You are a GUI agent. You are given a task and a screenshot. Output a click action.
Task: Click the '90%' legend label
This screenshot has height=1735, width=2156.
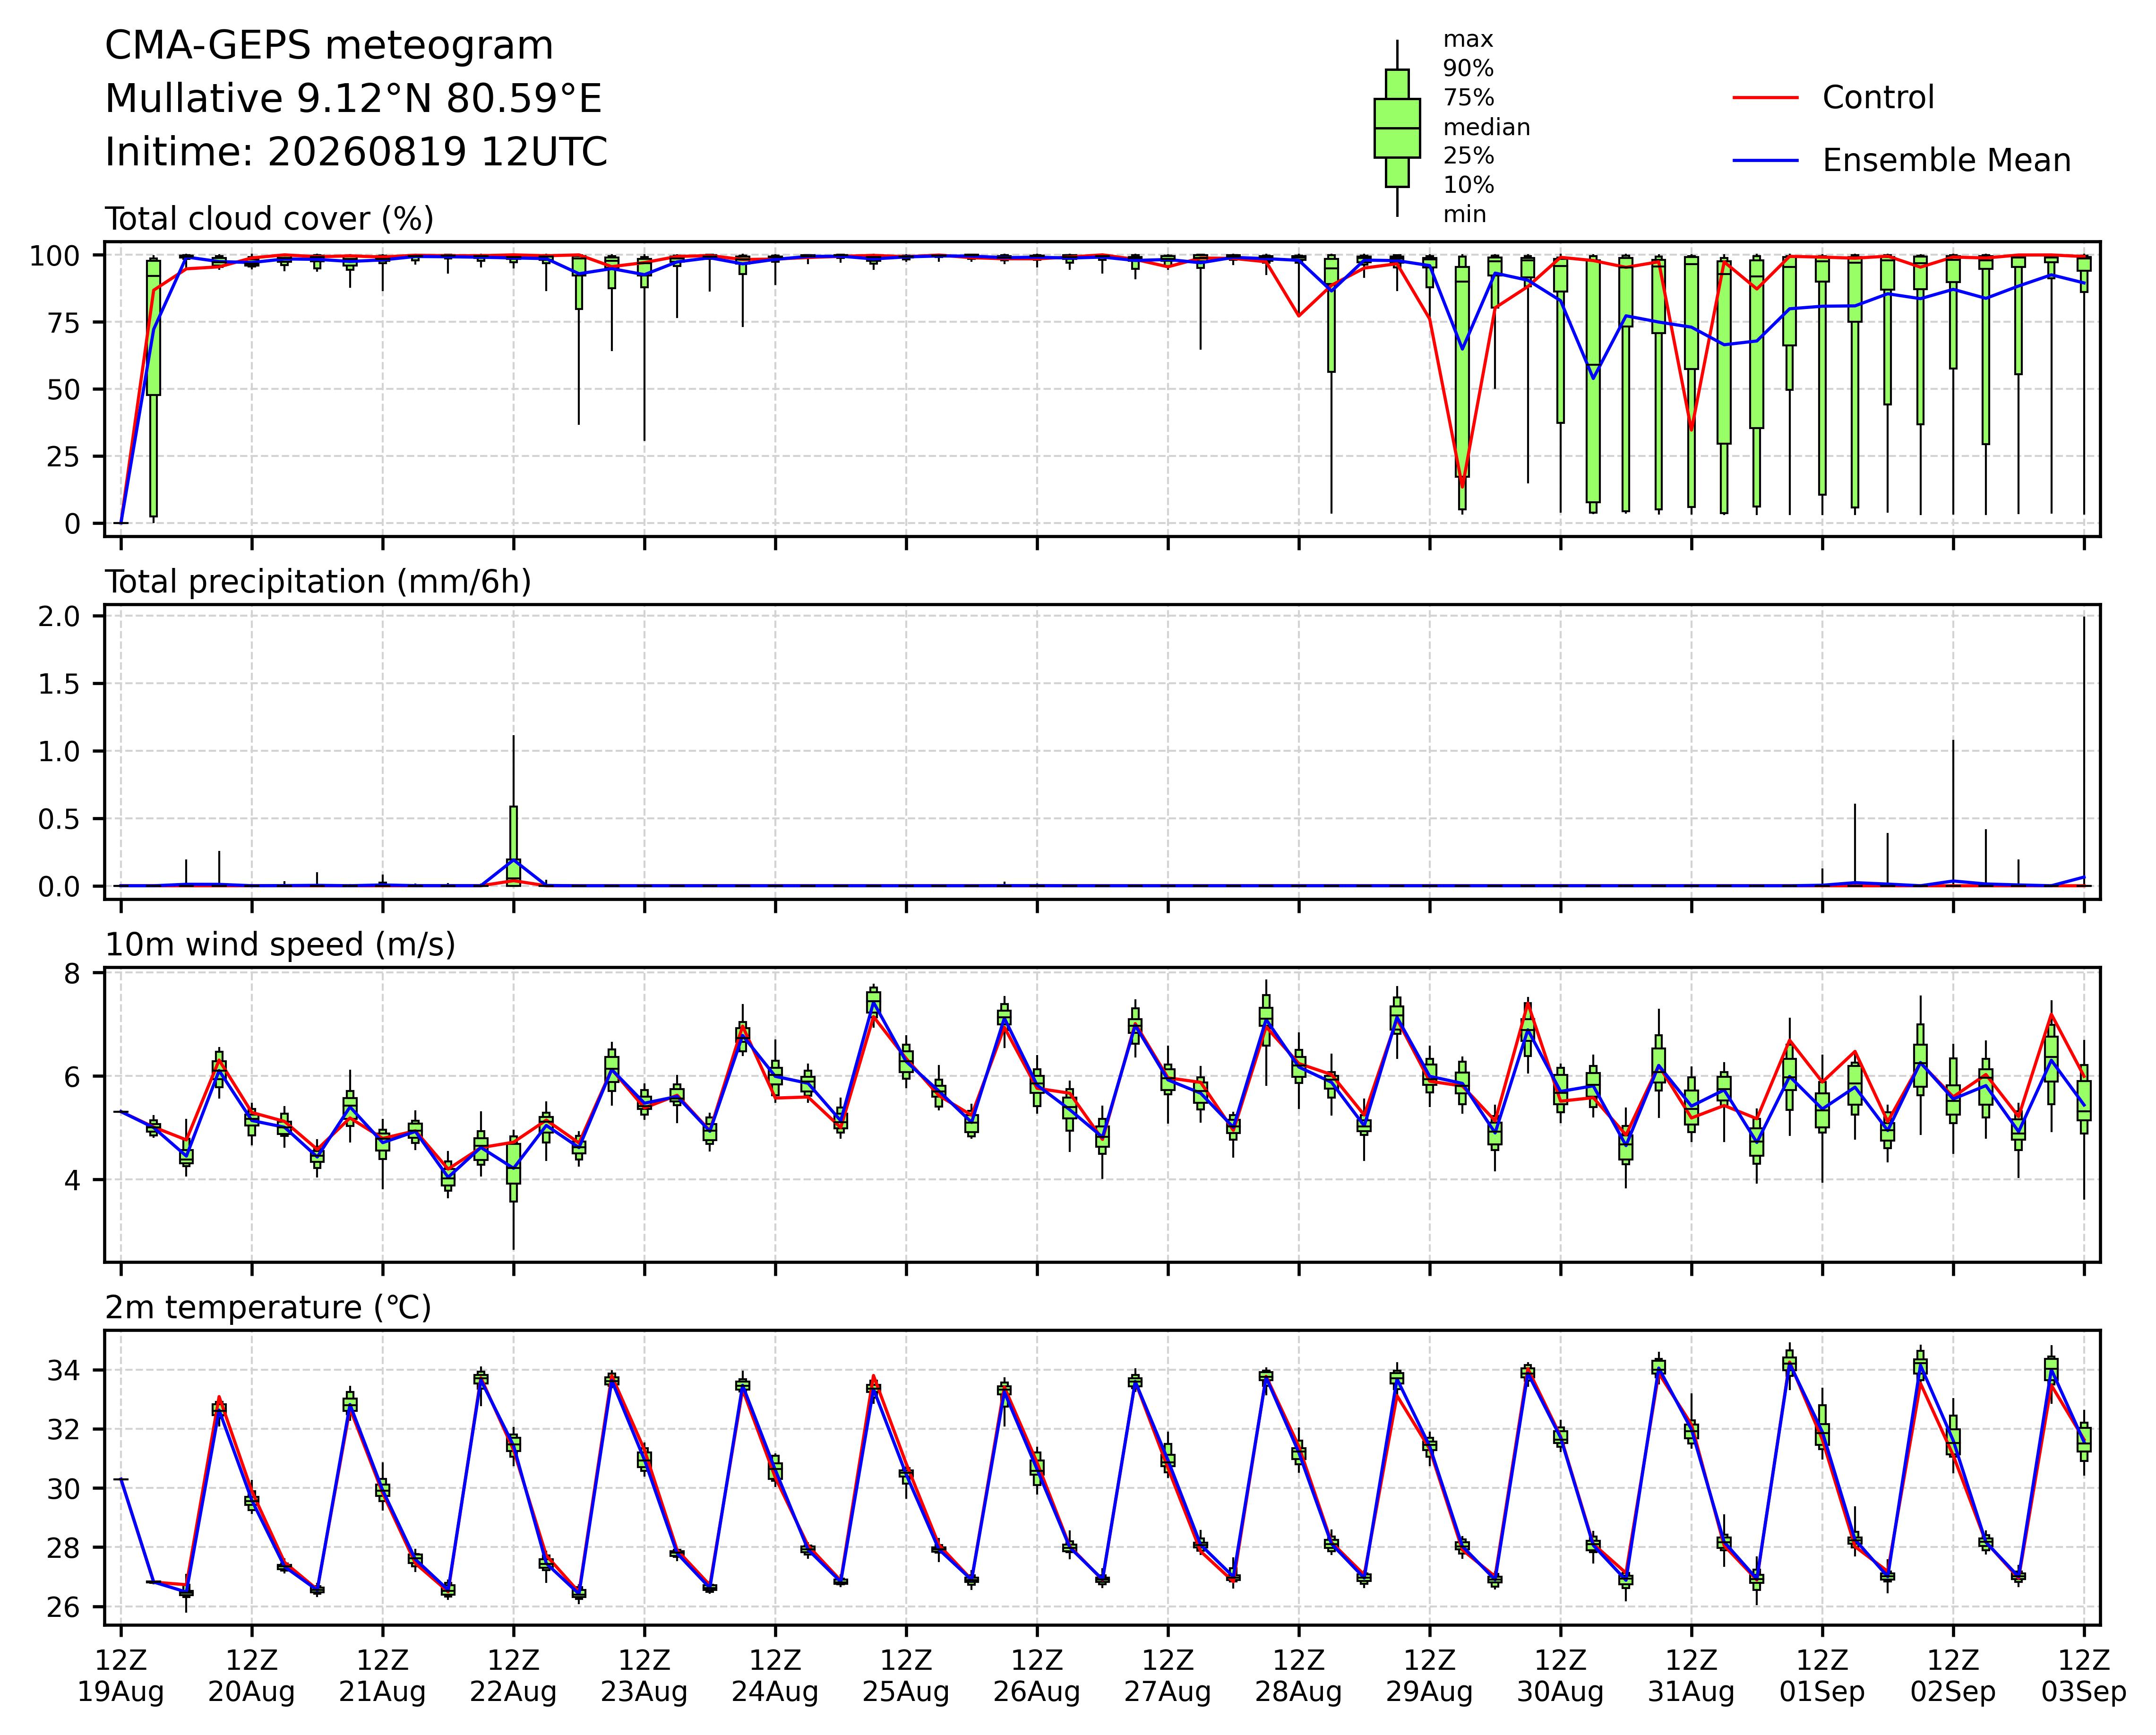tap(1468, 69)
